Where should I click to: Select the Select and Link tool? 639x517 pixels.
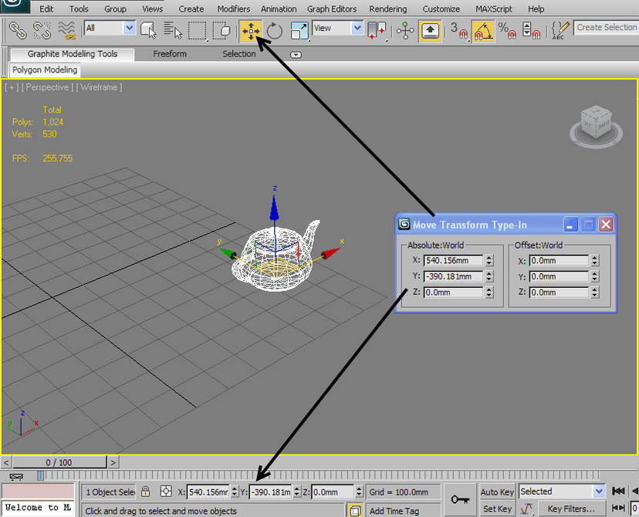(17, 30)
